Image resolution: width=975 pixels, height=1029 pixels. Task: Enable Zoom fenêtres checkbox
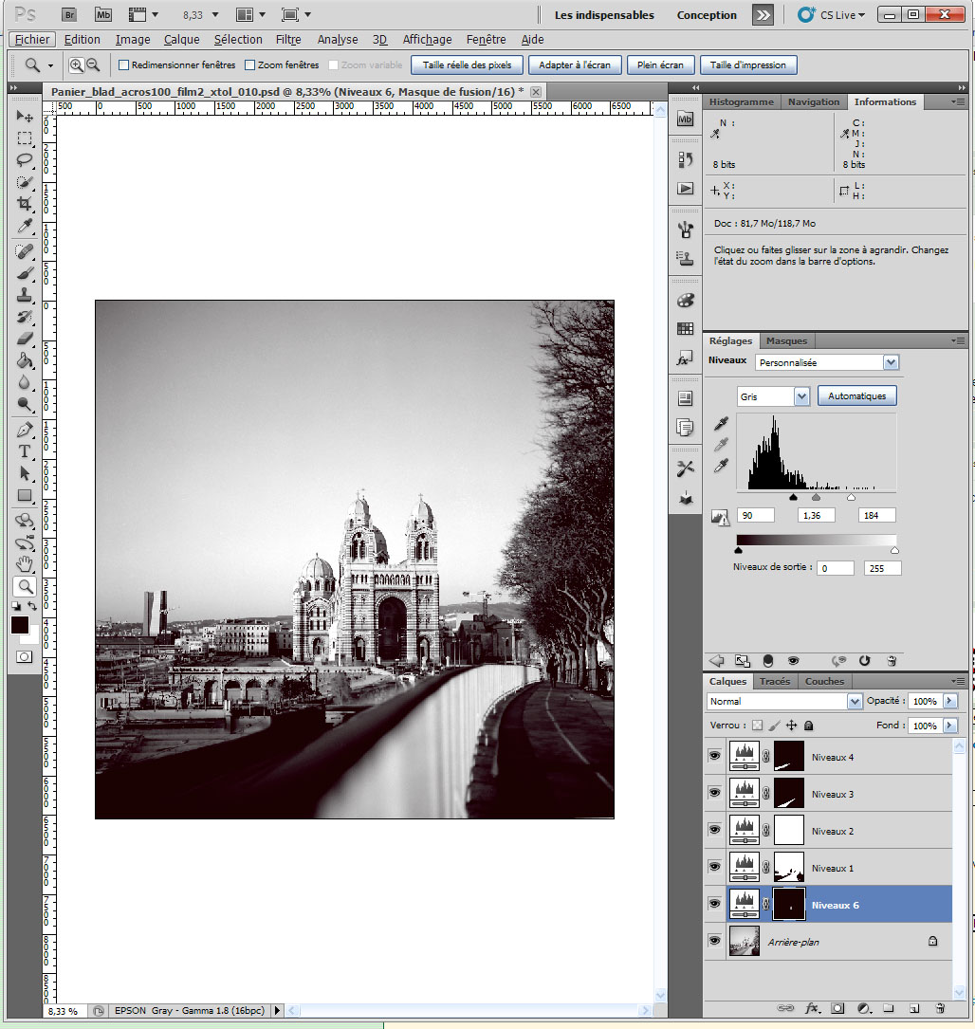(x=249, y=65)
